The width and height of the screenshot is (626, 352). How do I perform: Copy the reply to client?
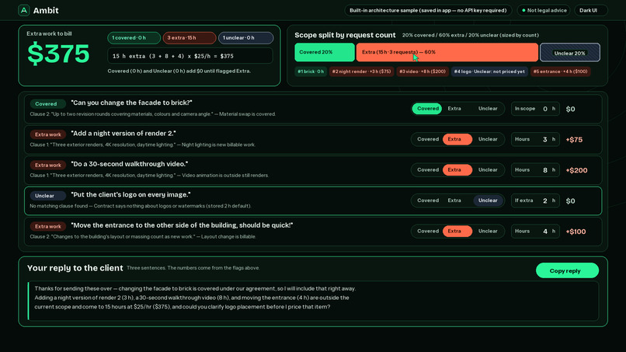coord(567,270)
